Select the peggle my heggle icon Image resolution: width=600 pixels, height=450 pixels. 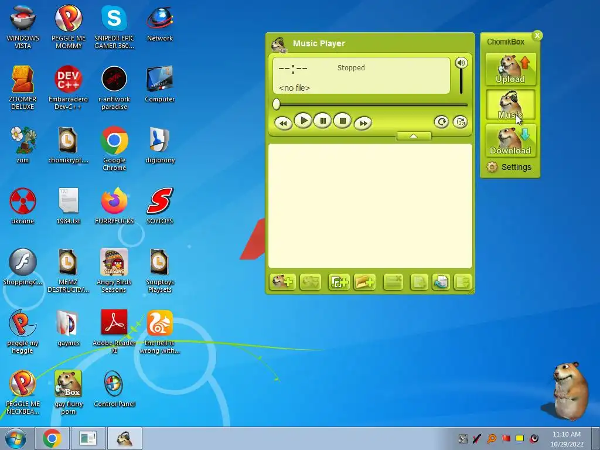coord(23,332)
